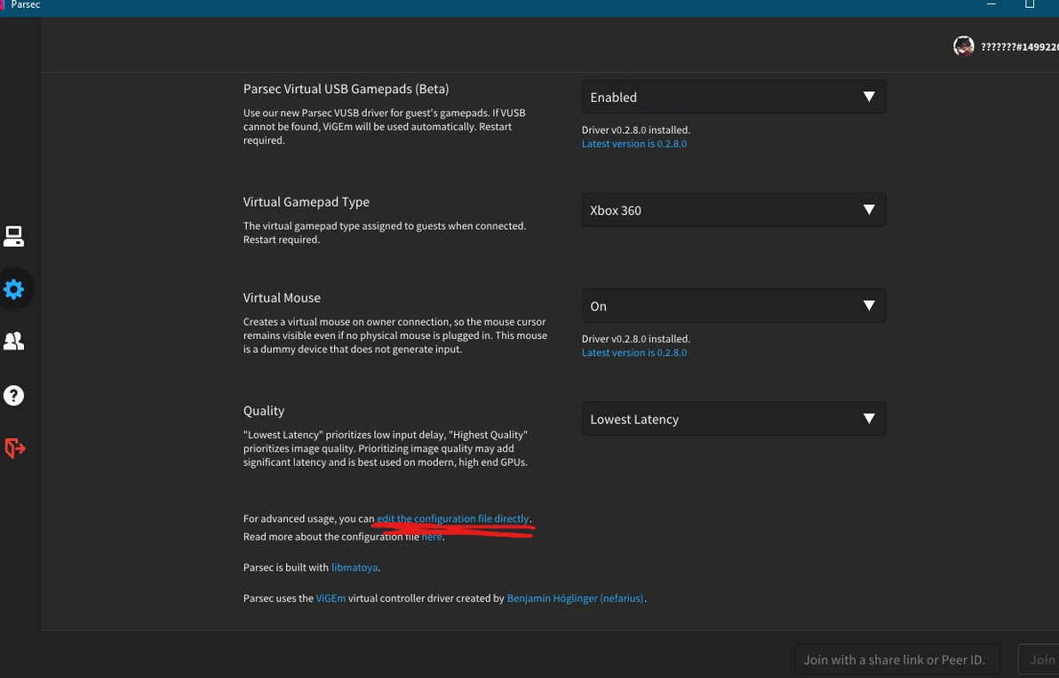
Task: Click the Parsec logo in title bar
Action: [x=4, y=5]
